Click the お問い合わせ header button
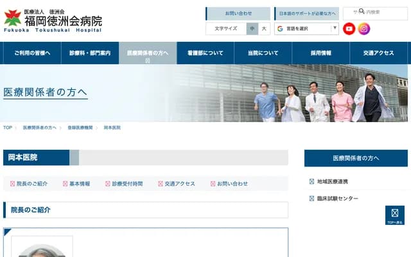This screenshot has height=257, width=411. point(238,13)
